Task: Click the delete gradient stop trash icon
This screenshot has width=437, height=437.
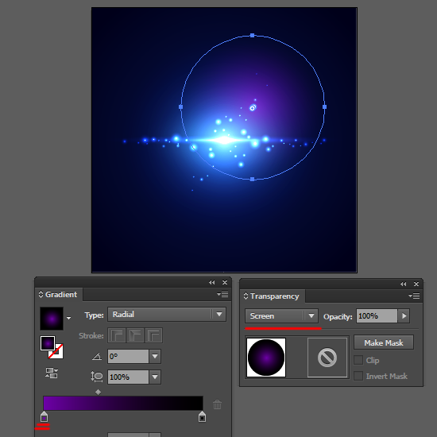Action: (x=217, y=404)
